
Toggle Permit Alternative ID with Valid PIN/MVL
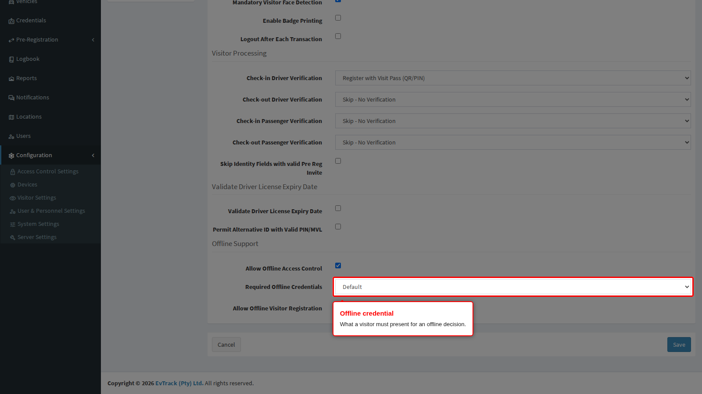click(338, 227)
